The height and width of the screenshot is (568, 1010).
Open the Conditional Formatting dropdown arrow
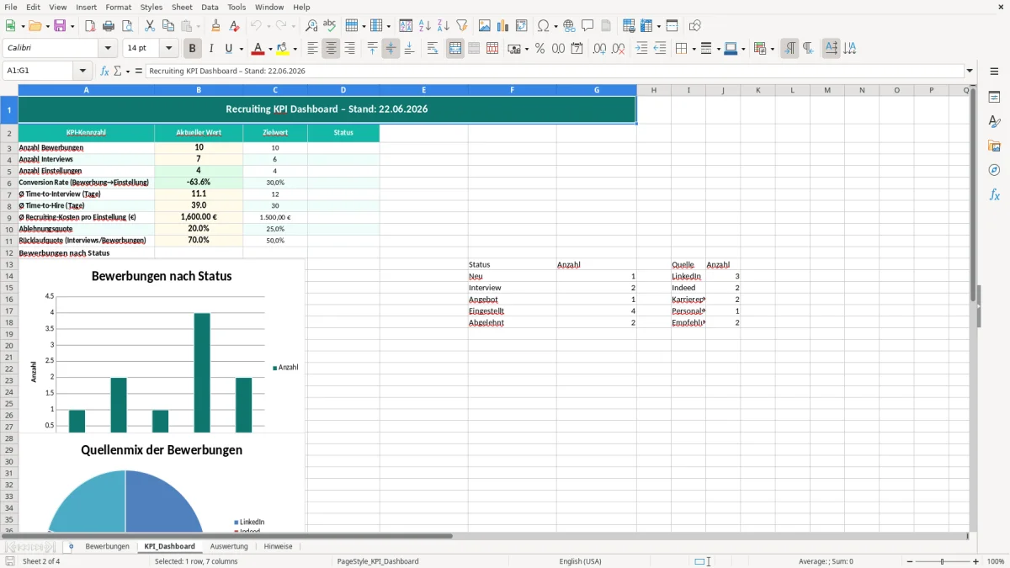click(772, 49)
